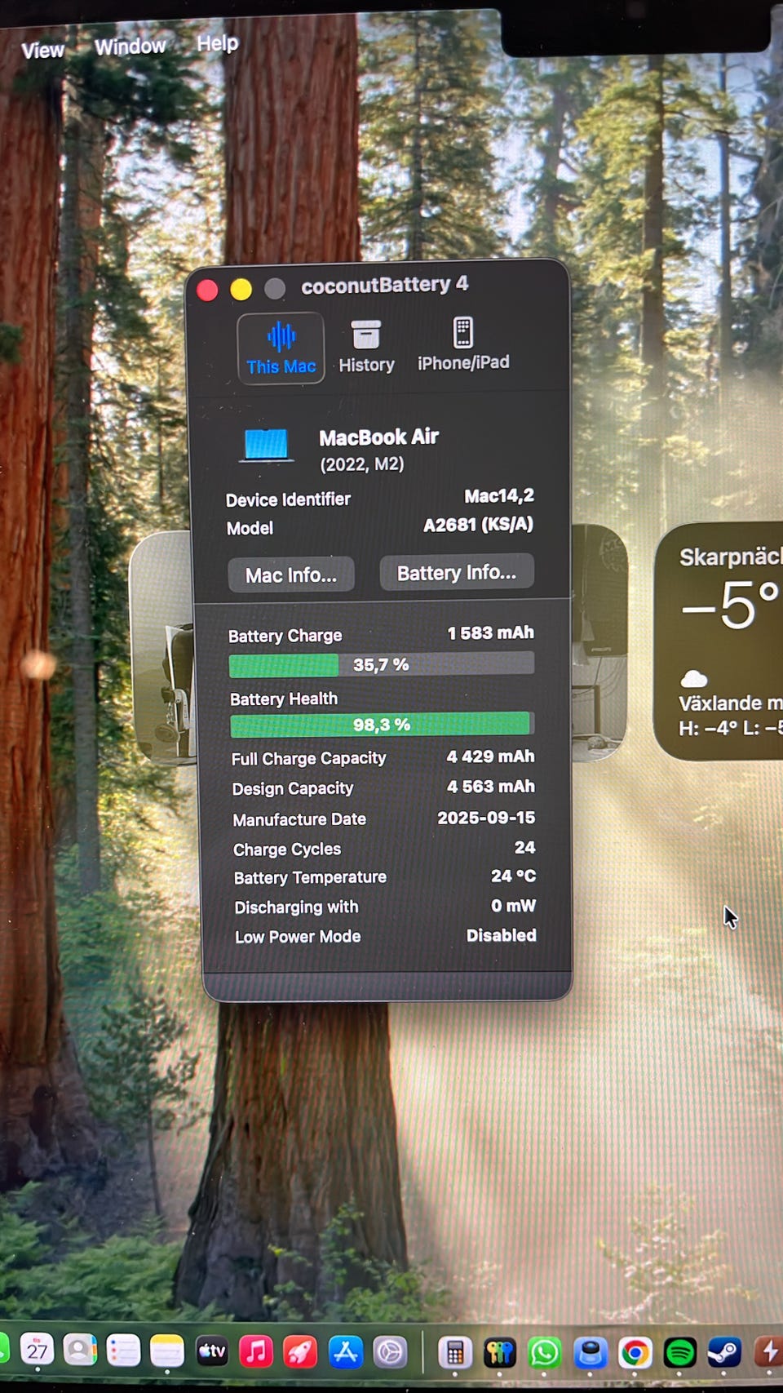This screenshot has height=1393, width=783.
Task: Open Reminders from the Dock
Action: tap(123, 1351)
